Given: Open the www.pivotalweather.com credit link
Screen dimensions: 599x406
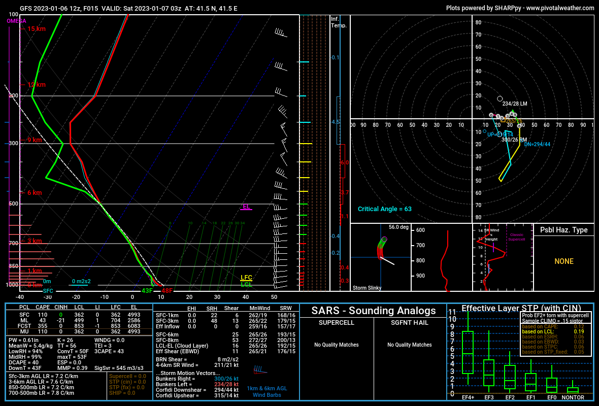Looking at the screenshot, I should pos(560,8).
